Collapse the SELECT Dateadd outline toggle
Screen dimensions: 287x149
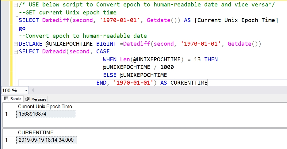point(16,52)
